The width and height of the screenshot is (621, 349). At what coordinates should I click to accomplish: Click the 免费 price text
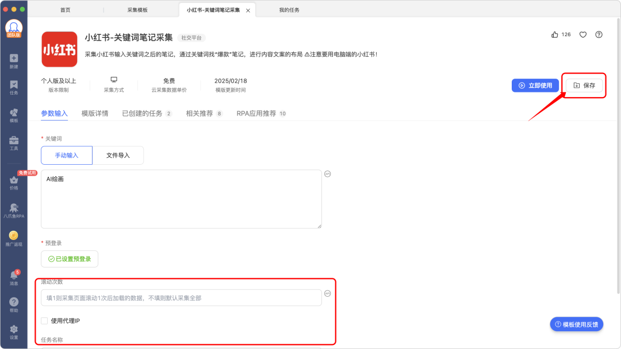[x=169, y=80]
